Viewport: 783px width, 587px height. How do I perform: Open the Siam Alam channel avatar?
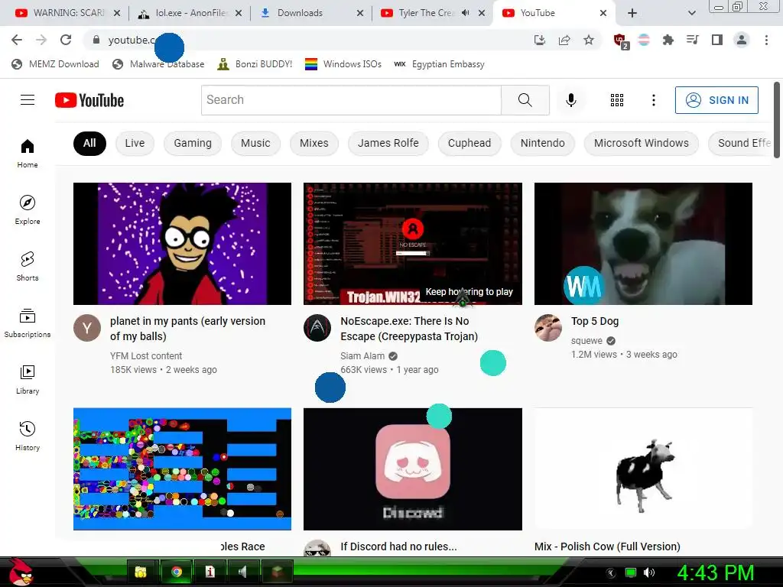pos(317,328)
